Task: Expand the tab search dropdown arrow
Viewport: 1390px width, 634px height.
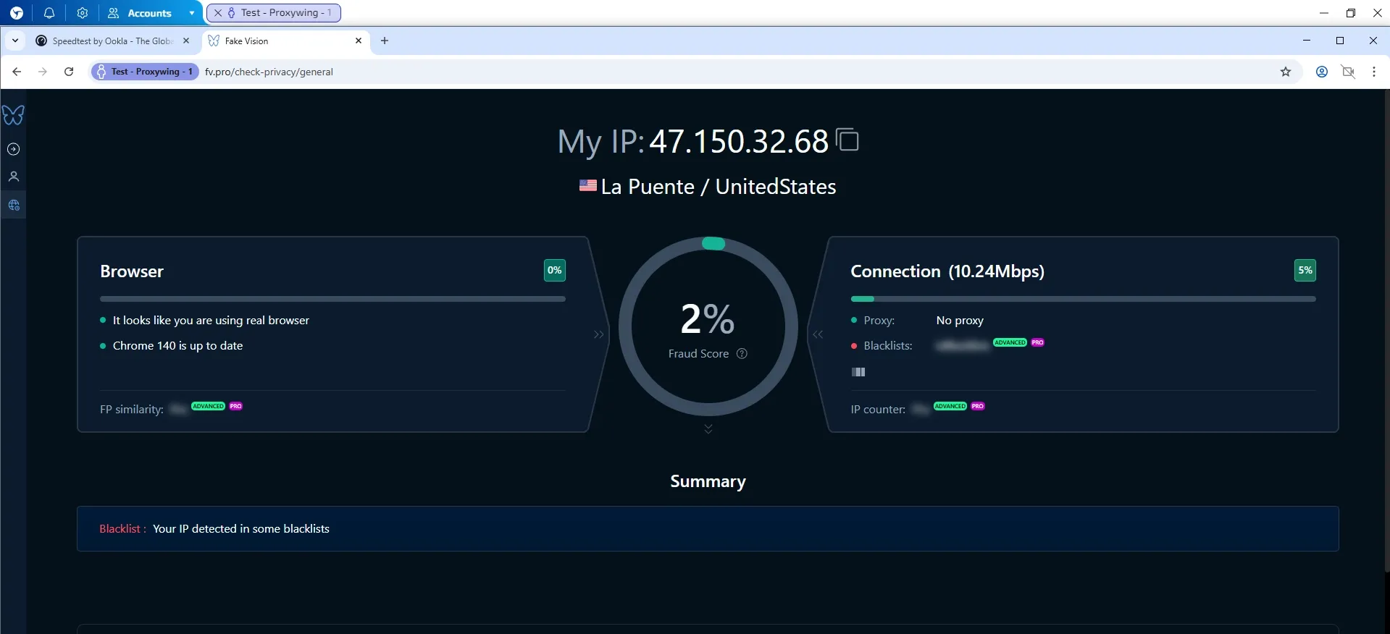Action: tap(15, 41)
